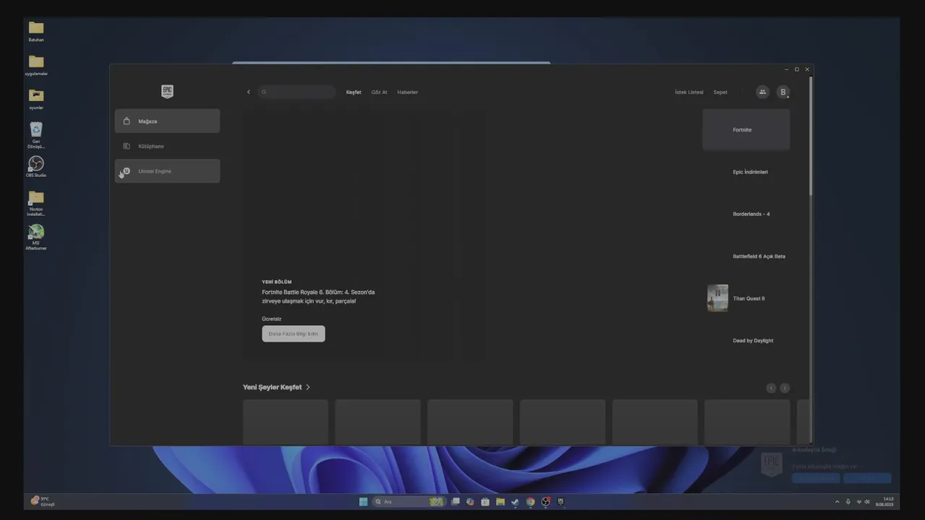Open File Explorer from the taskbar
This screenshot has height=520, width=925.
[x=500, y=501]
